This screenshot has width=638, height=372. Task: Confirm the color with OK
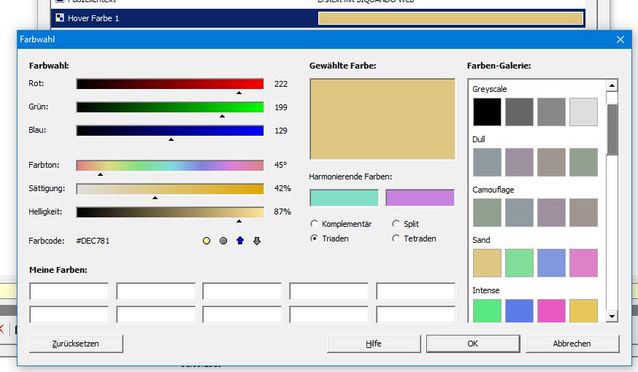[x=473, y=344]
